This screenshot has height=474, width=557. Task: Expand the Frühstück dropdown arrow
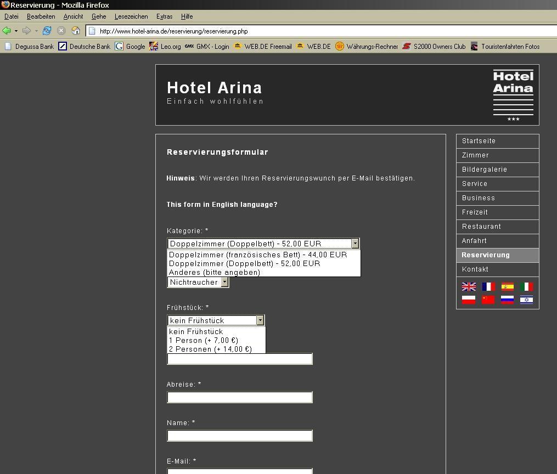coord(260,320)
